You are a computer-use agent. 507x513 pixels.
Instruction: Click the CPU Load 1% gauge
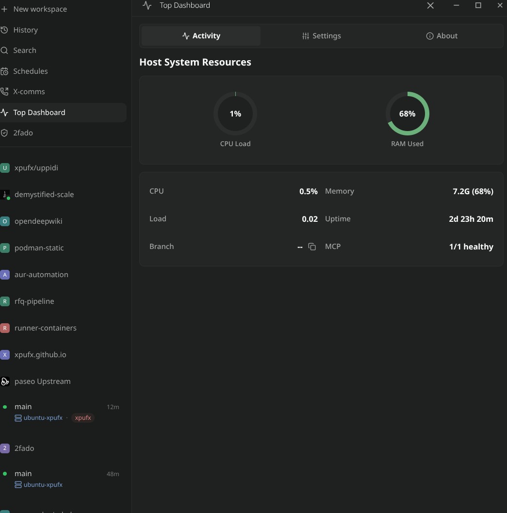(235, 114)
